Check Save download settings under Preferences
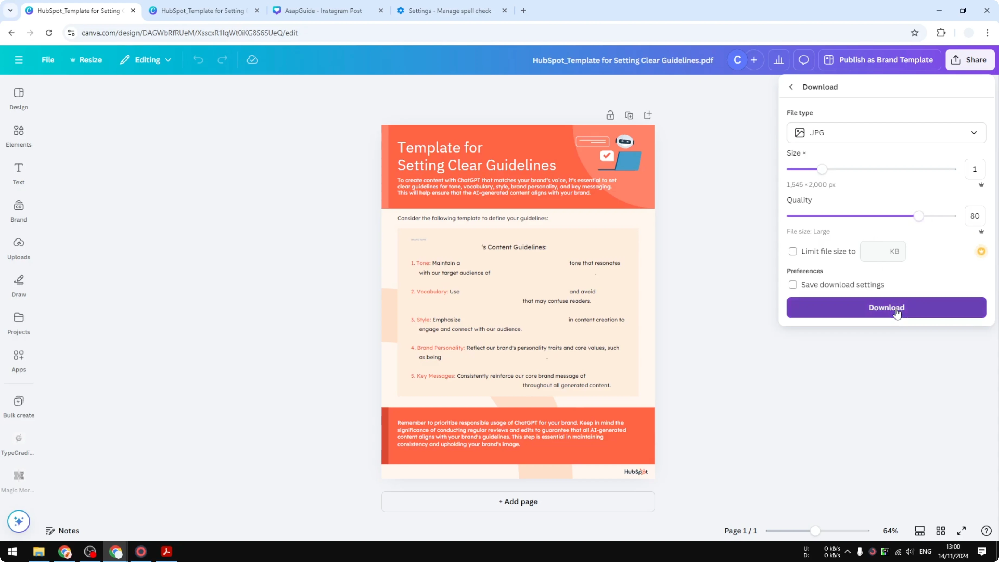Viewport: 999px width, 562px height. [x=793, y=284]
